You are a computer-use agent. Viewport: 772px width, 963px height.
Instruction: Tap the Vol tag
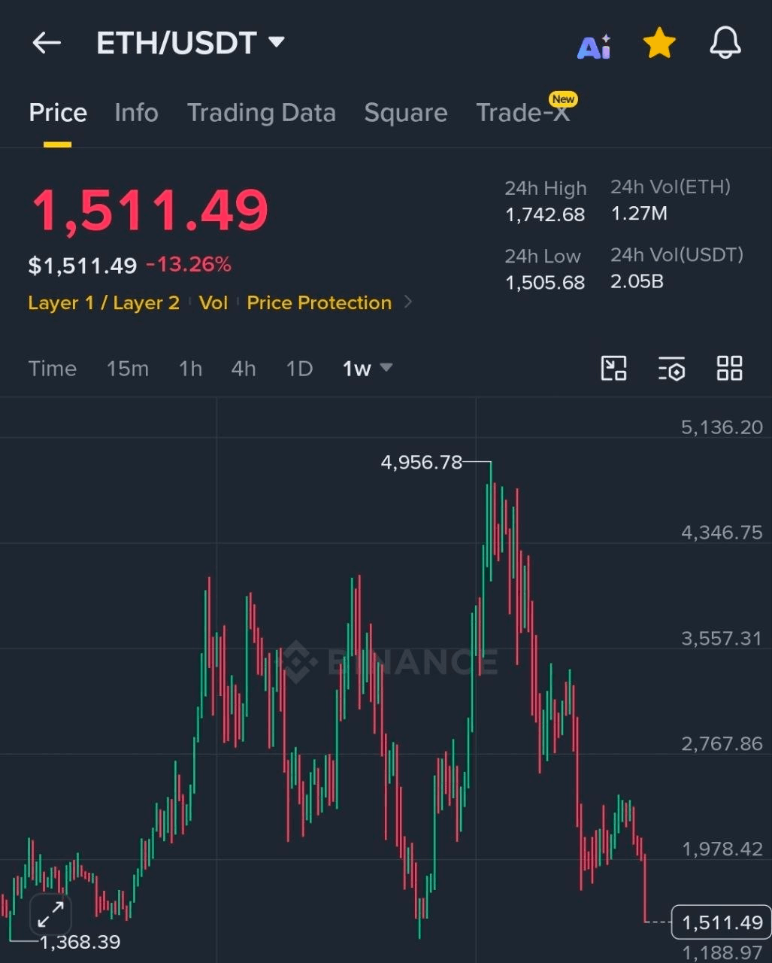[x=213, y=302]
